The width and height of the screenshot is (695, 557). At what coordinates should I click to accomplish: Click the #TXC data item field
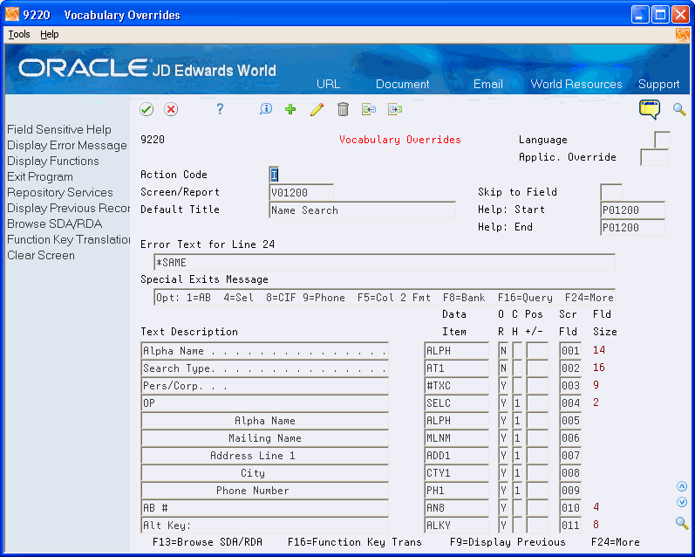click(x=457, y=386)
